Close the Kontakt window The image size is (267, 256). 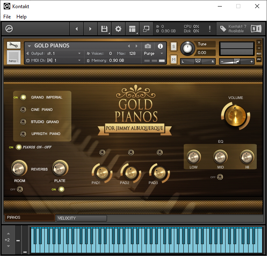click(x=257, y=6)
